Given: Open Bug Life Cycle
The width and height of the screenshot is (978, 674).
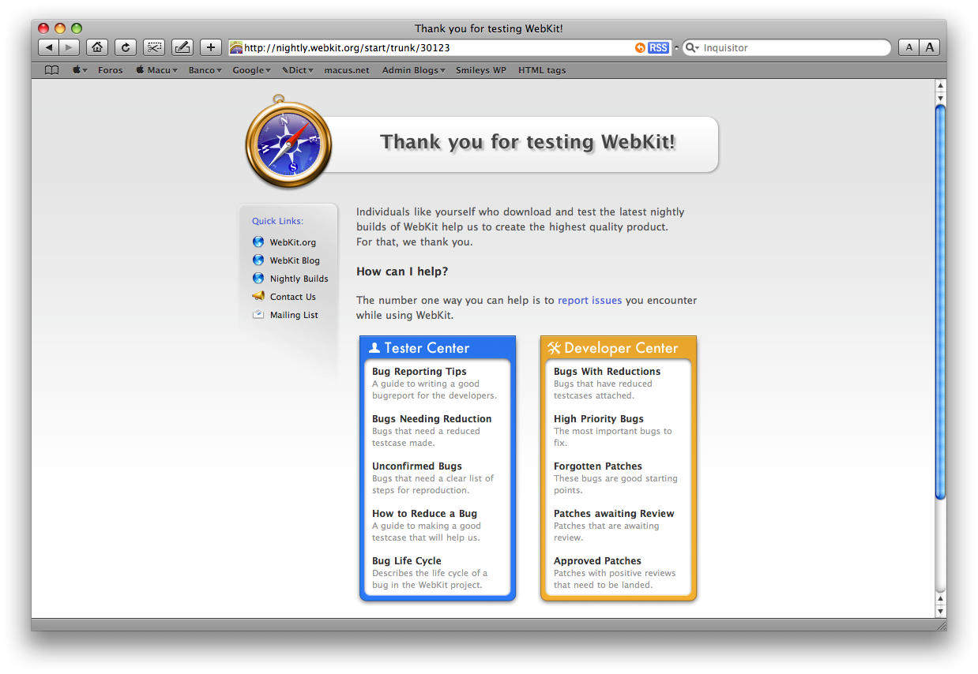Looking at the screenshot, I should tap(407, 560).
